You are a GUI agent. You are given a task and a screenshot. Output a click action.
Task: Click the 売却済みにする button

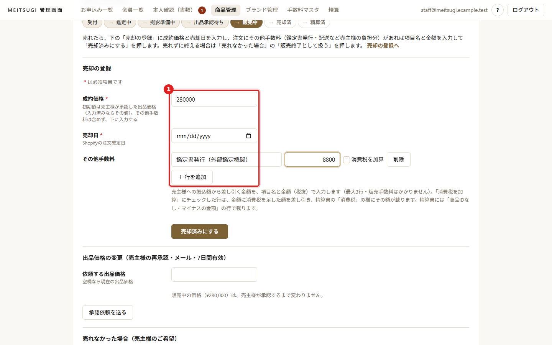pos(200,232)
